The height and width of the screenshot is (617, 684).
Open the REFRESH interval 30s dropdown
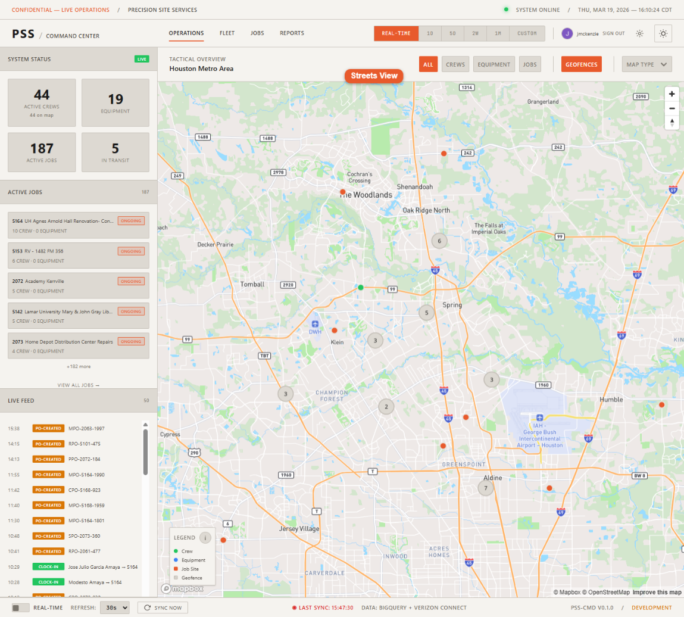[115, 607]
